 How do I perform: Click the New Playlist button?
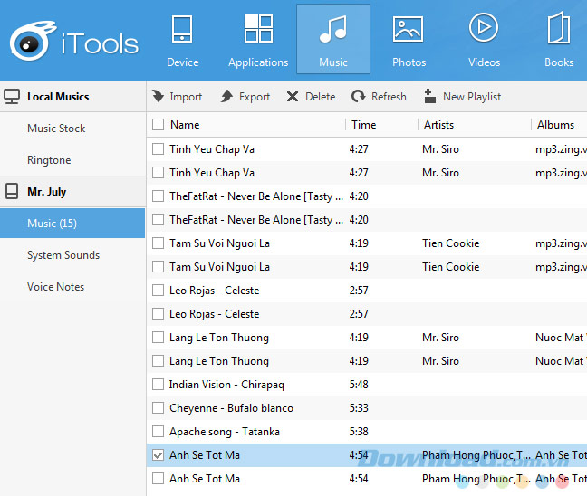click(x=462, y=97)
